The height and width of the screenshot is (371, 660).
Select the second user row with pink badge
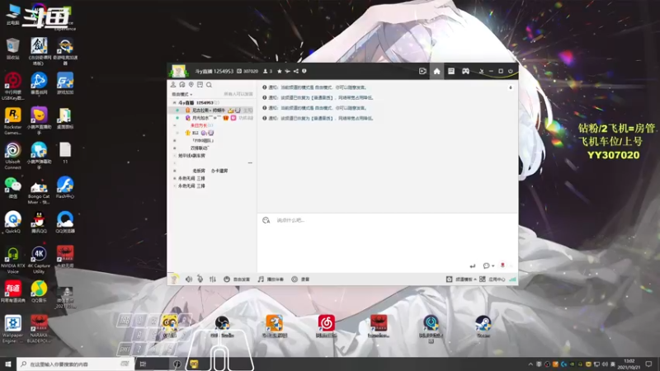pyautogui.click(x=212, y=118)
